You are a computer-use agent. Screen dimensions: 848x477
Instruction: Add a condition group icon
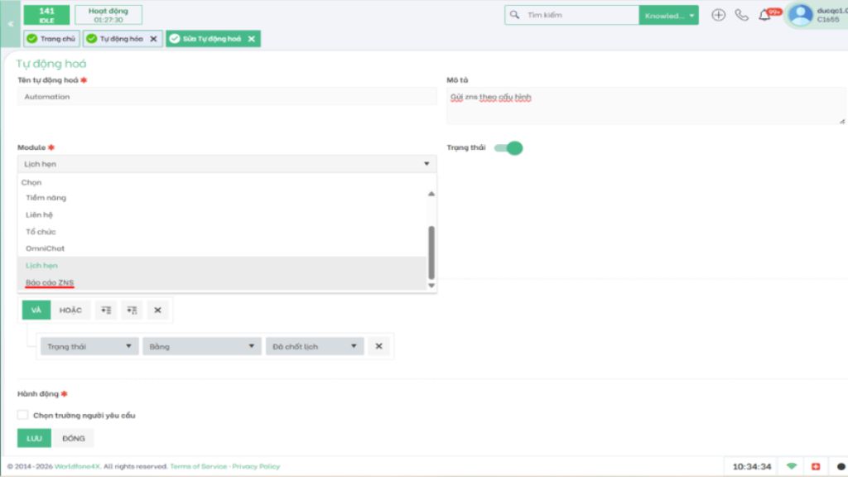(x=132, y=310)
